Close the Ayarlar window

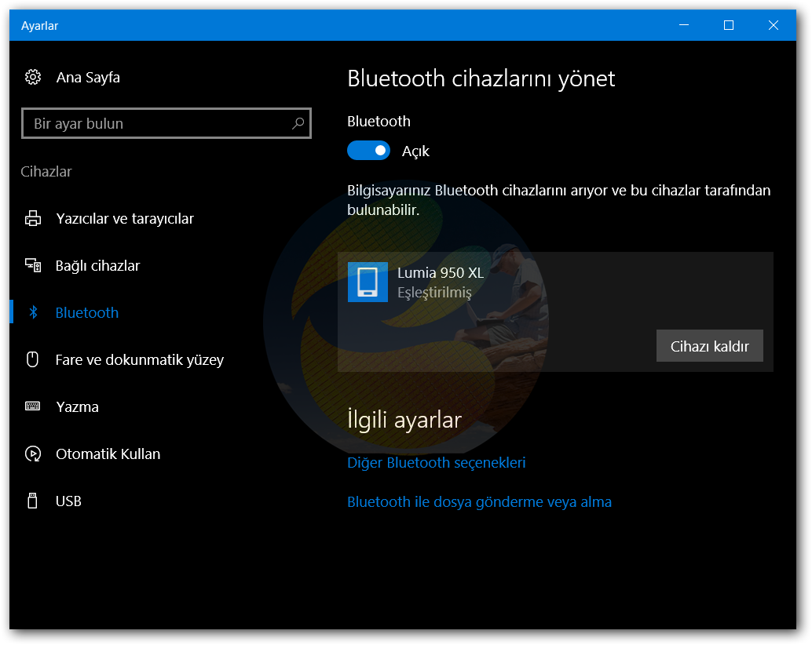pyautogui.click(x=774, y=25)
